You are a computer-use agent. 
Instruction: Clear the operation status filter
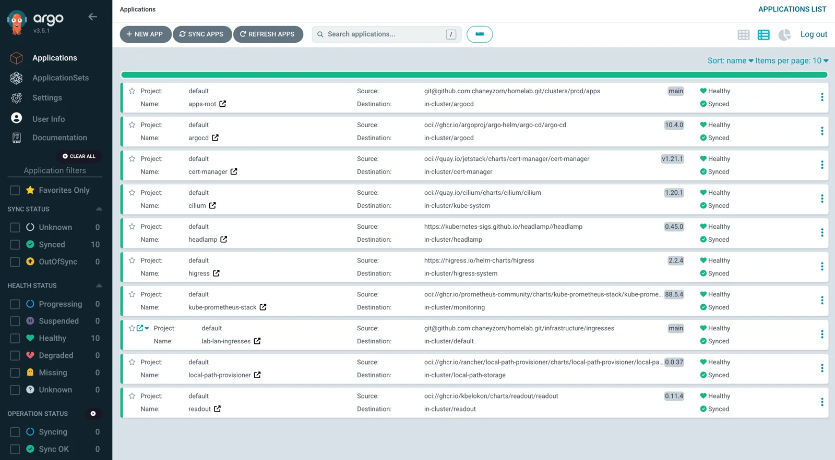click(x=93, y=414)
